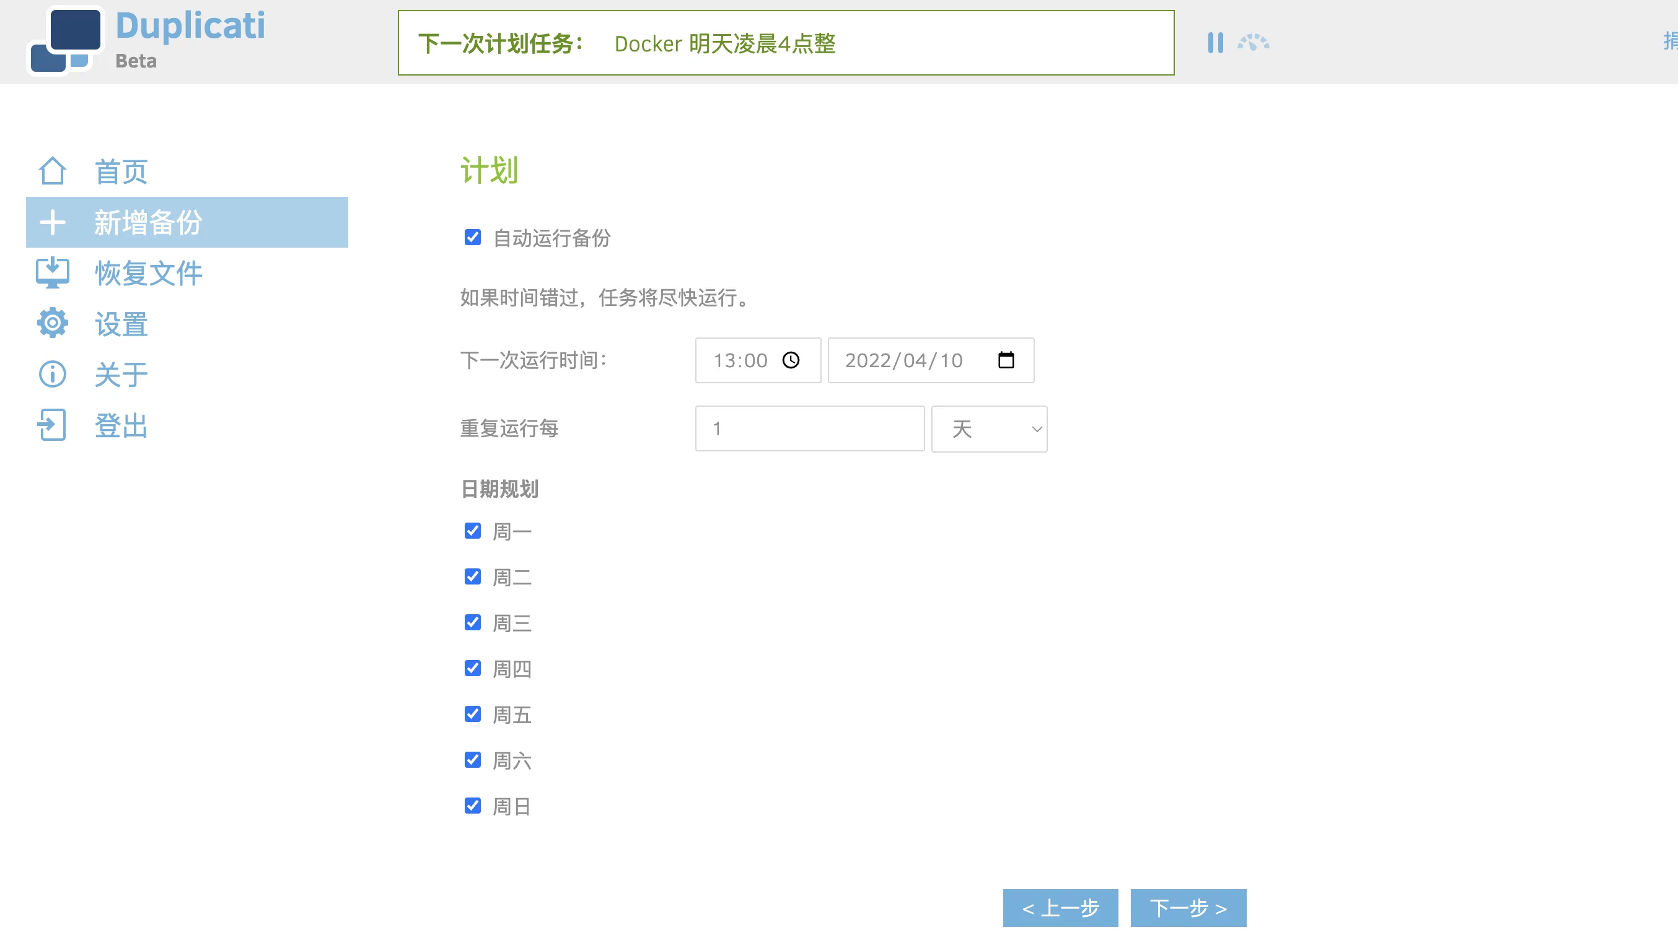
Task: Click the plus icon for 新增备份
Action: click(x=52, y=222)
